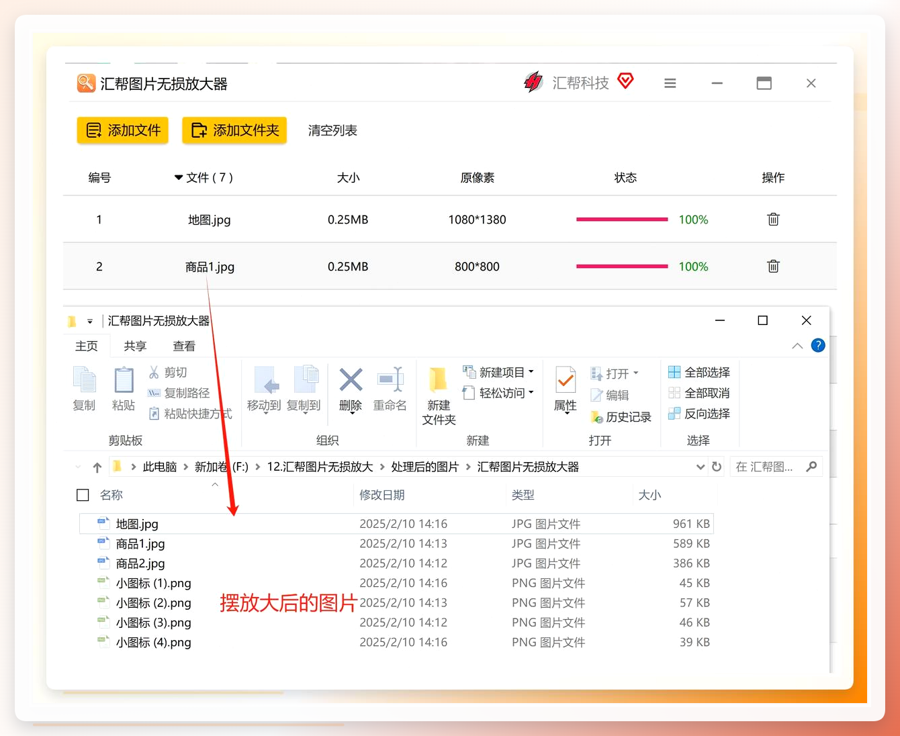Sort files by the 名称 column

(x=111, y=495)
